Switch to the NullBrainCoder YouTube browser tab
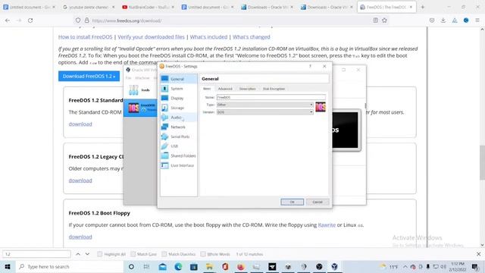 tap(148, 7)
